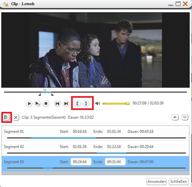Jump to previous frame
The height and width of the screenshot is (187, 192).
(x=57, y=103)
